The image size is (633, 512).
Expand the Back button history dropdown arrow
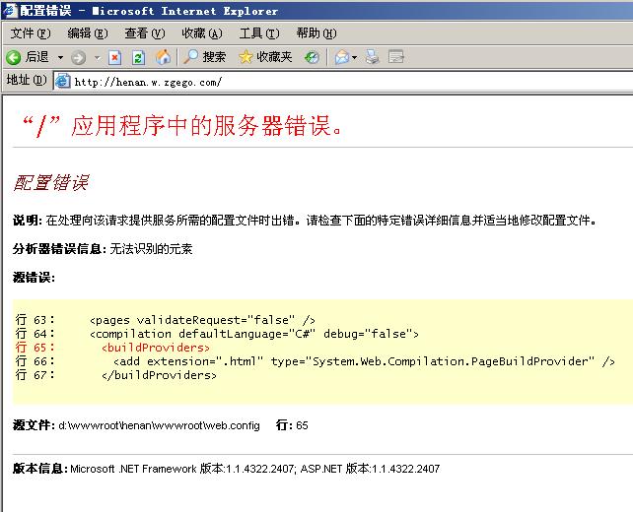pos(60,57)
